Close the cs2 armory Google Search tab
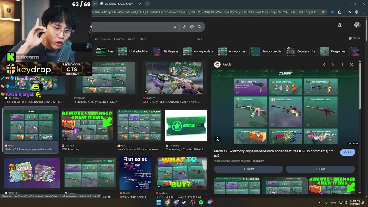 pyautogui.click(x=140, y=4)
